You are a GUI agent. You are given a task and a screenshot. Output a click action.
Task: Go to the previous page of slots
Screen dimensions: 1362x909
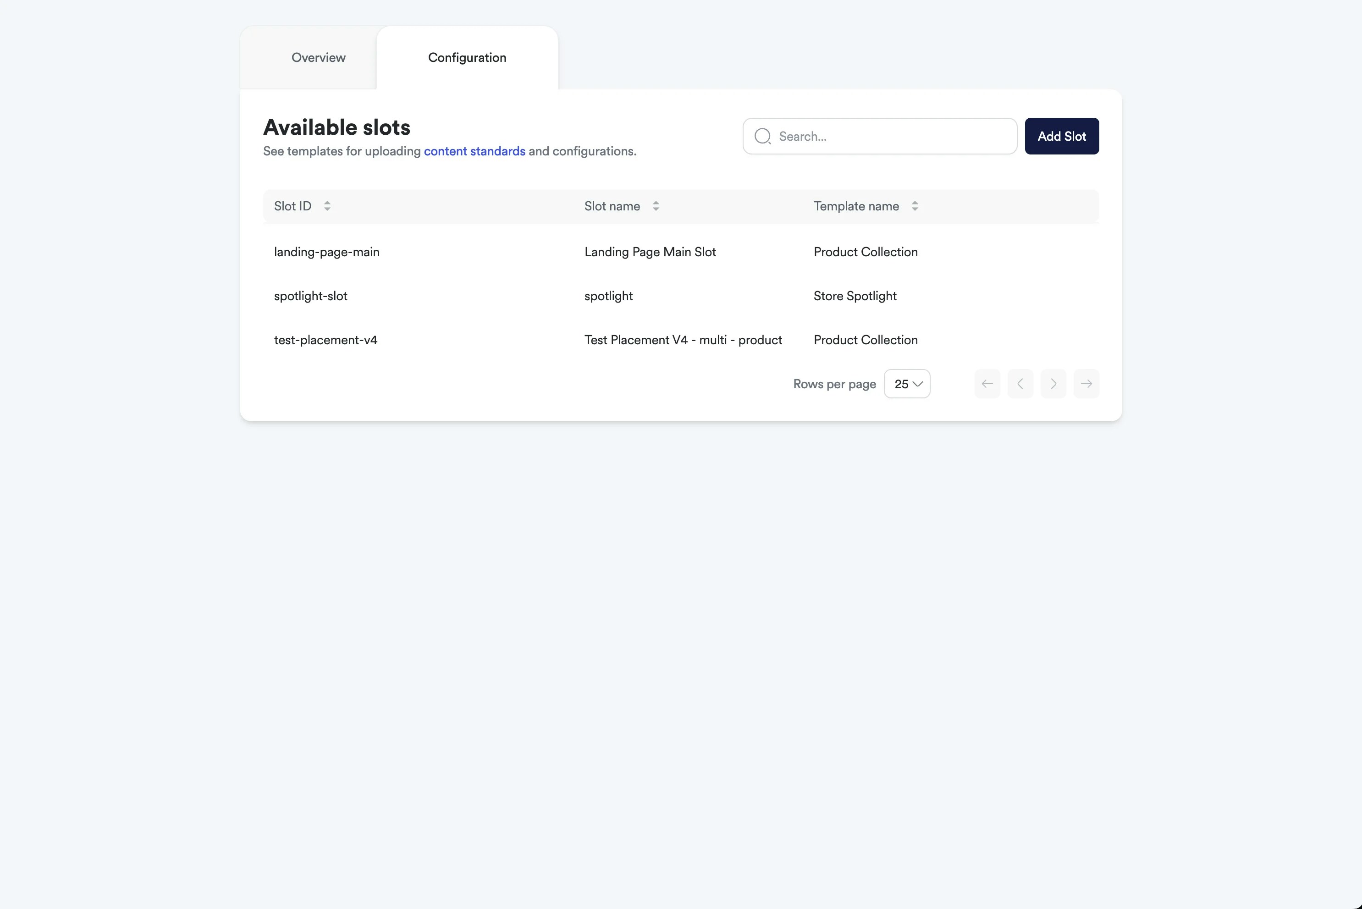[x=1020, y=383]
